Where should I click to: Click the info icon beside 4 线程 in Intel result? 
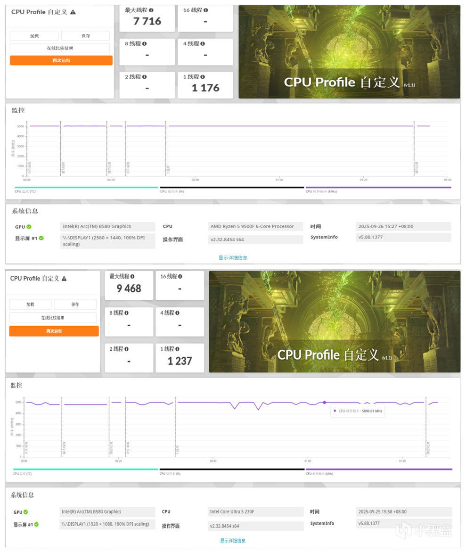(177, 313)
